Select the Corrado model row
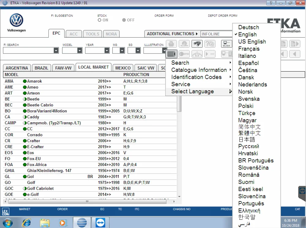 click(x=90, y=135)
